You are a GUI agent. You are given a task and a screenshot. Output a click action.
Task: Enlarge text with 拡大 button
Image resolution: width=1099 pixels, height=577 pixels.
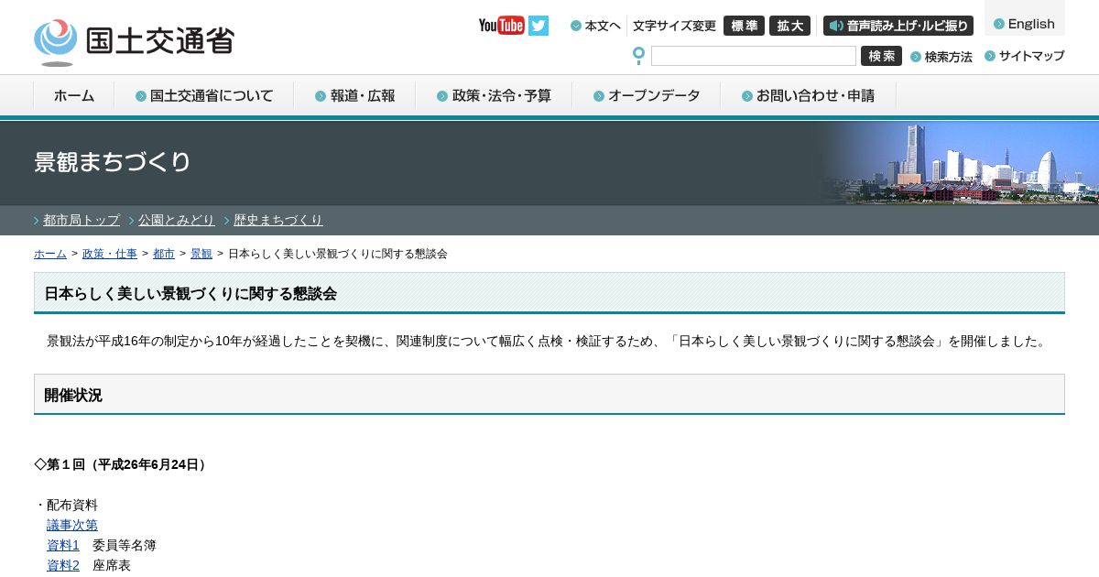click(x=789, y=26)
